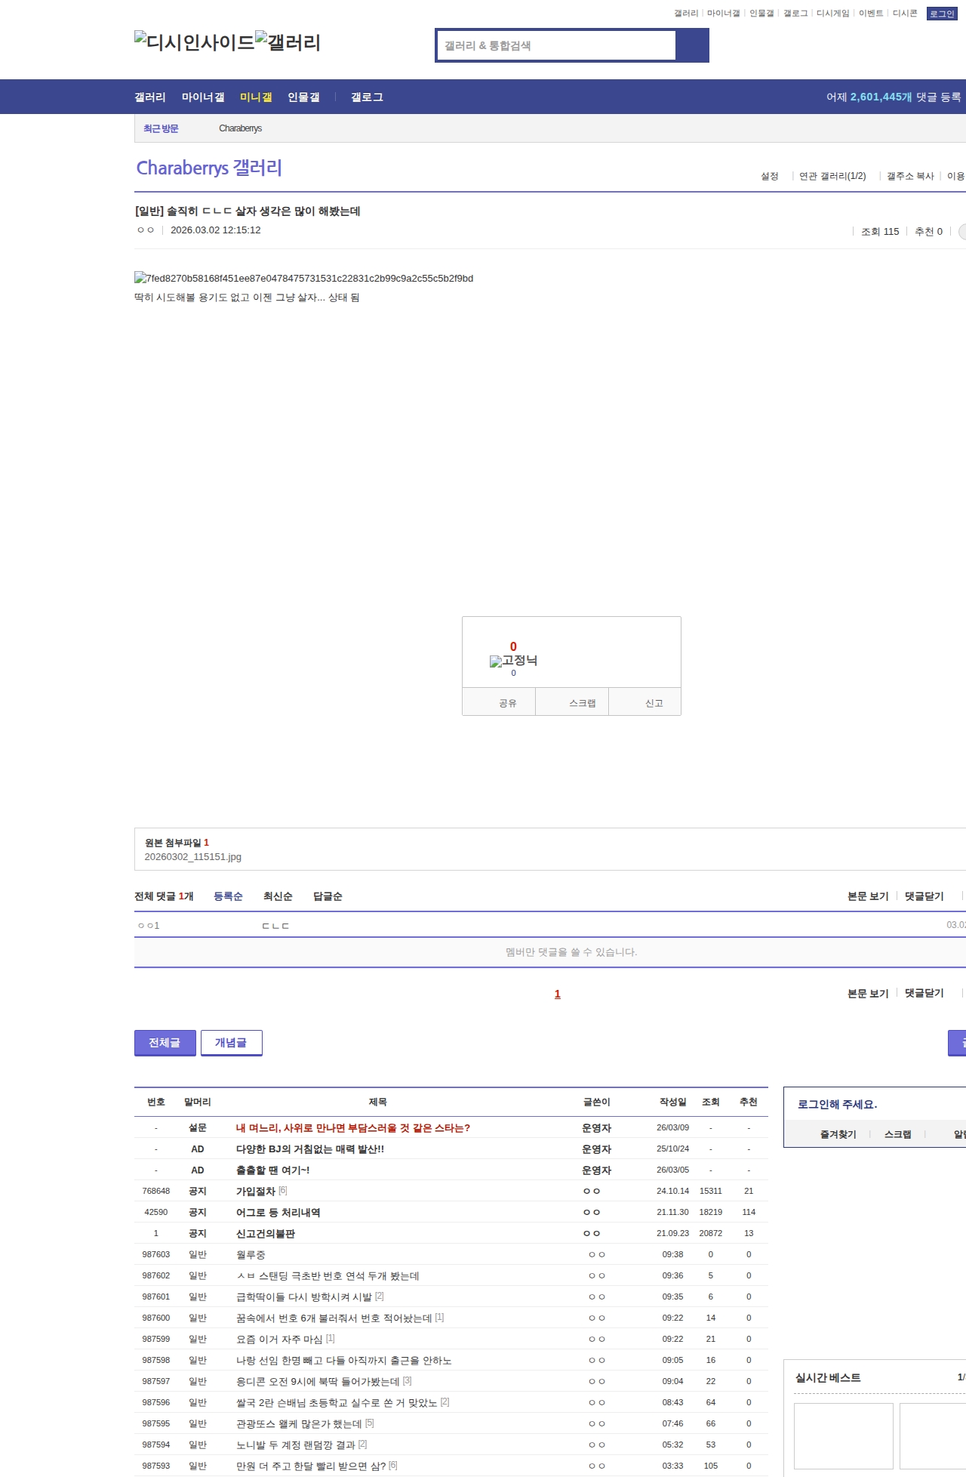Image resolution: width=966 pixels, height=1477 pixels.
Task: Toggle 댓글닫기 in the comment header row
Action: pos(924,896)
